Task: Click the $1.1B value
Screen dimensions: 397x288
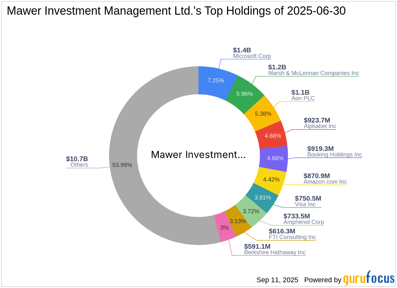Action: coord(300,92)
